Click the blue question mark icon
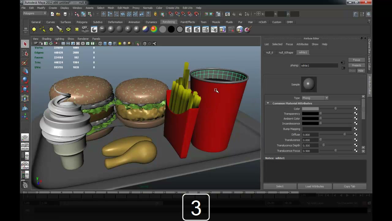The image size is (392, 221). pos(148,14)
